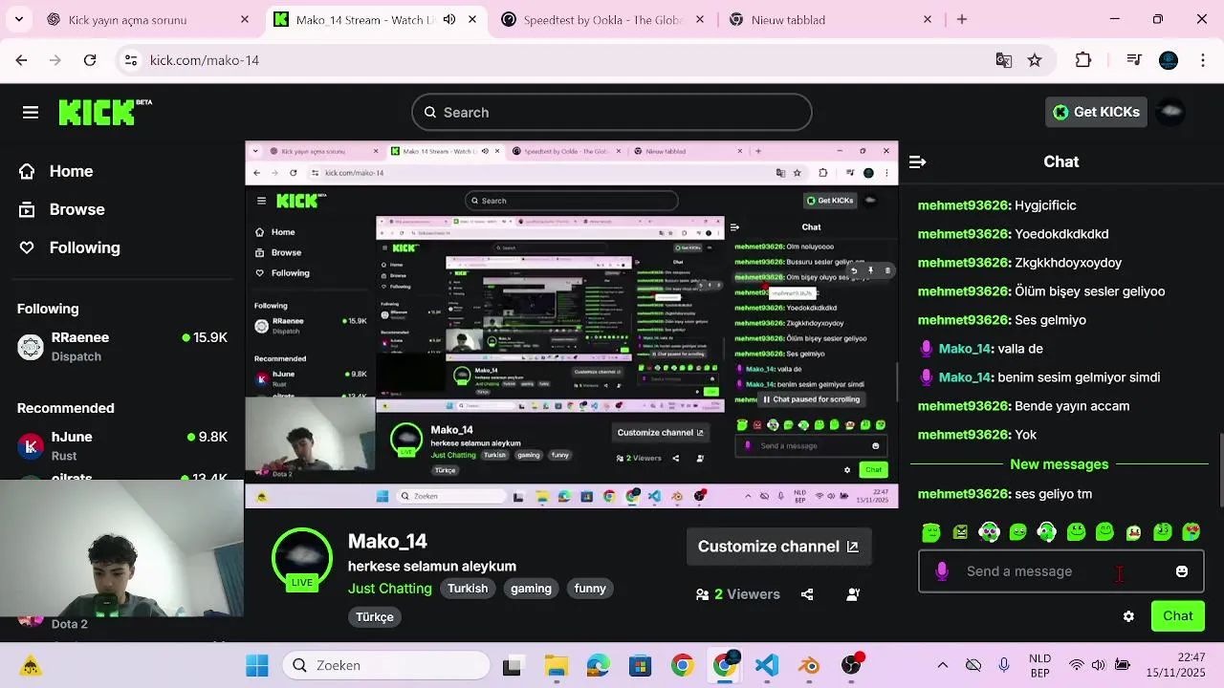Image resolution: width=1224 pixels, height=688 pixels.
Task: Click the stream video player
Action: (x=572, y=325)
